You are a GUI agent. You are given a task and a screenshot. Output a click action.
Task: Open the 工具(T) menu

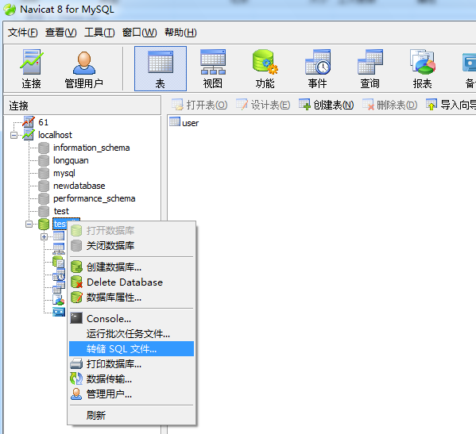tap(99, 32)
